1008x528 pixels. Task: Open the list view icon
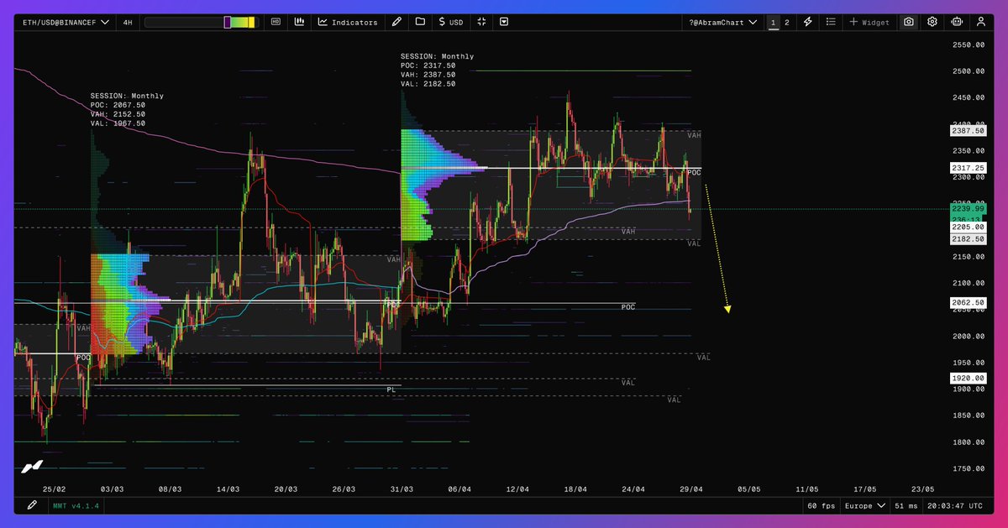tap(831, 23)
